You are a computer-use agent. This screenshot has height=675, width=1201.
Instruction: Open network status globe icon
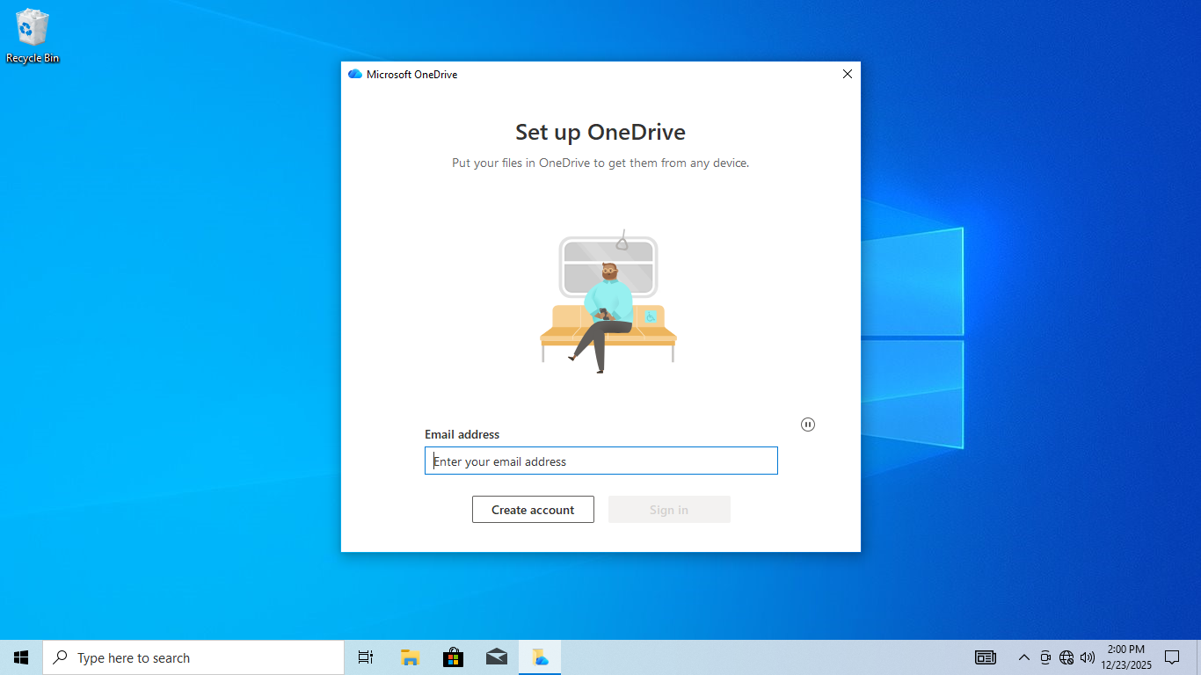[1066, 657]
